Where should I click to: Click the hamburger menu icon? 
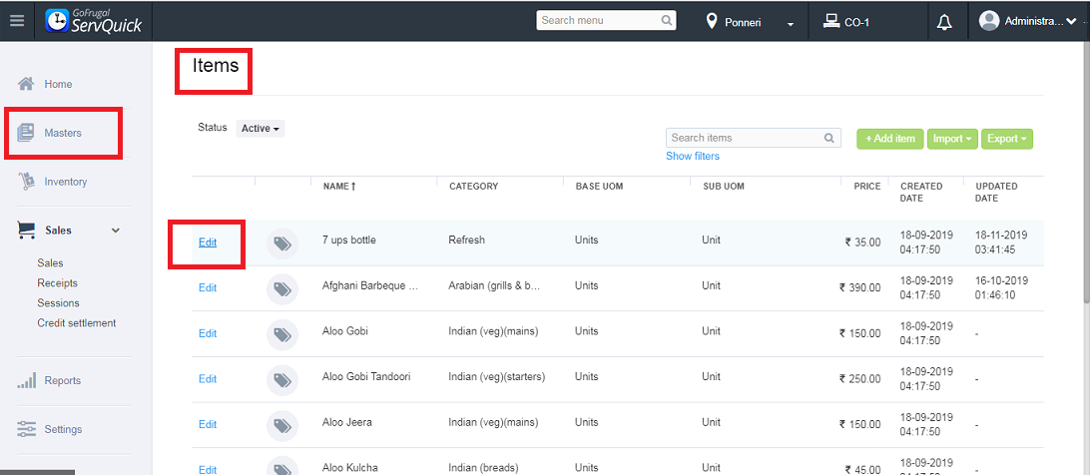point(16,21)
